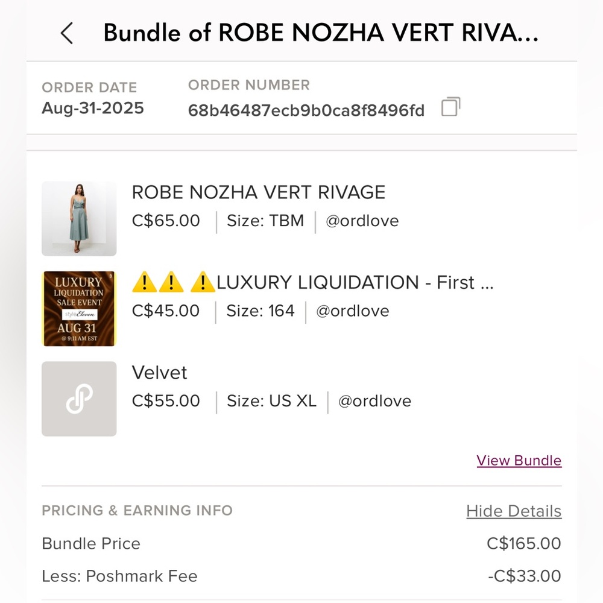Screen dimensions: 603x603
Task: Click the Aug-31-2025 order date
Action: tap(93, 108)
